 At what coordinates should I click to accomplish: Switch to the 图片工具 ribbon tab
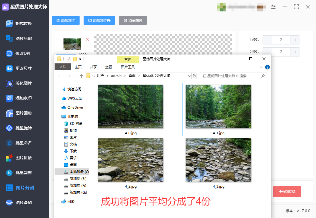128,67
